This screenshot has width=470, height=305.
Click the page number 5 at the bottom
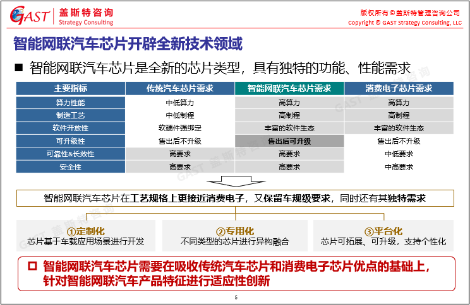coord(235,297)
